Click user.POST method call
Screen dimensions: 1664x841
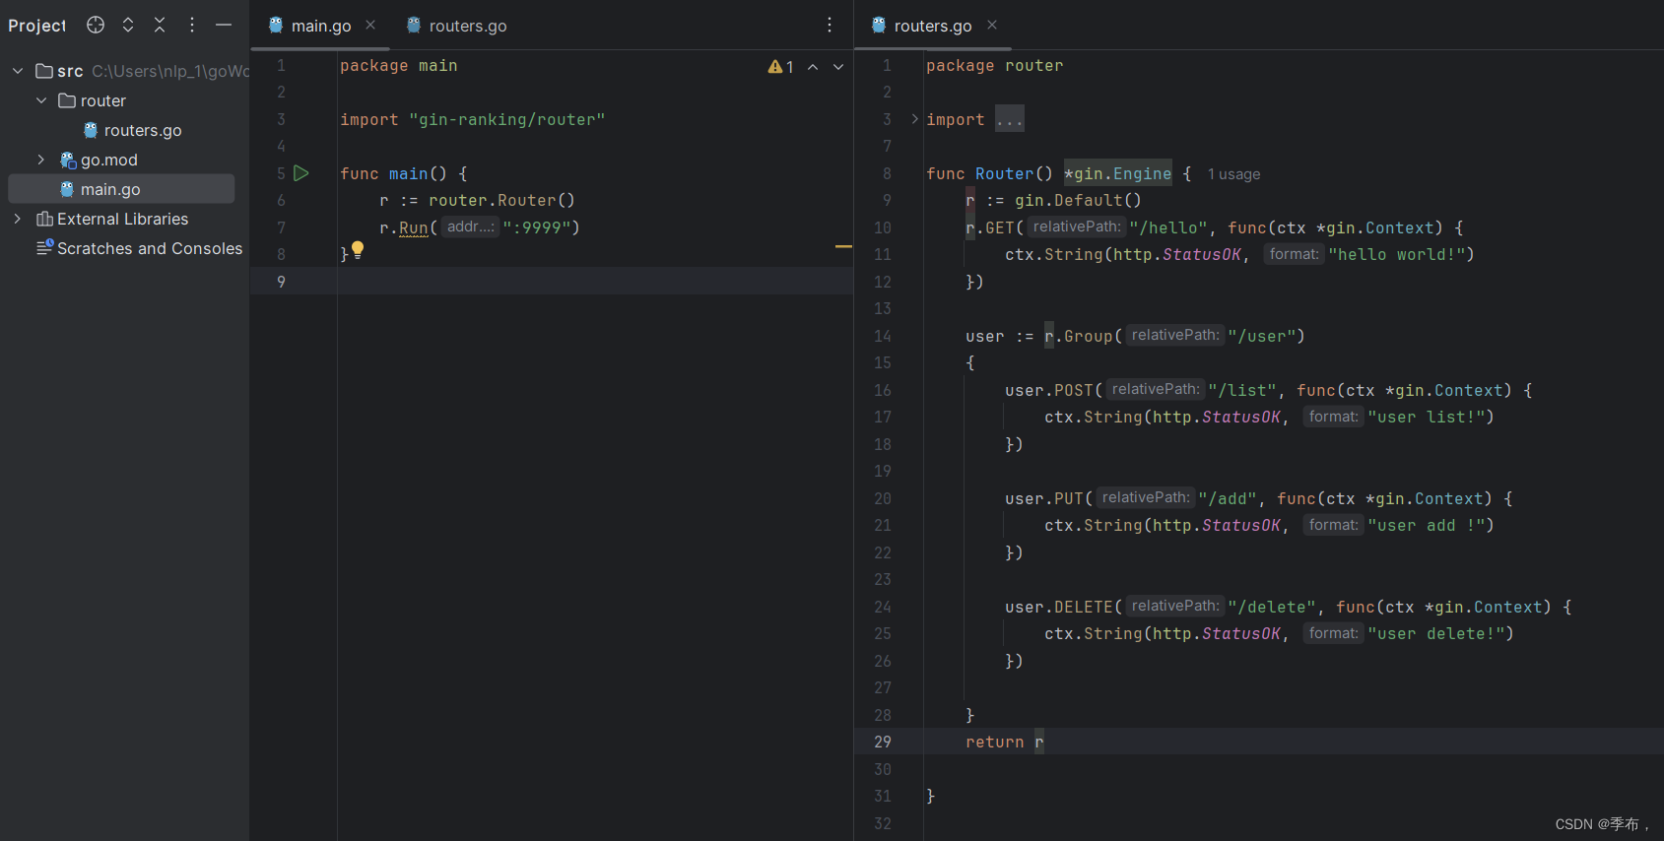coord(1049,390)
